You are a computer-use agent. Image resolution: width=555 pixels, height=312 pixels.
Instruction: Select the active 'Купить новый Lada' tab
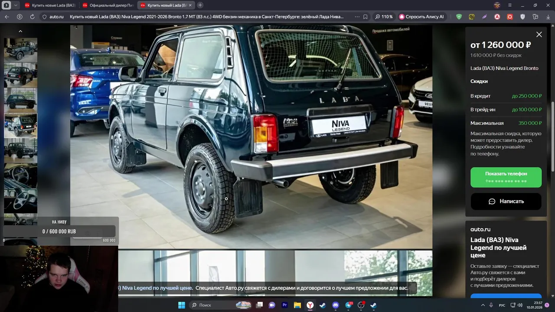click(x=165, y=5)
